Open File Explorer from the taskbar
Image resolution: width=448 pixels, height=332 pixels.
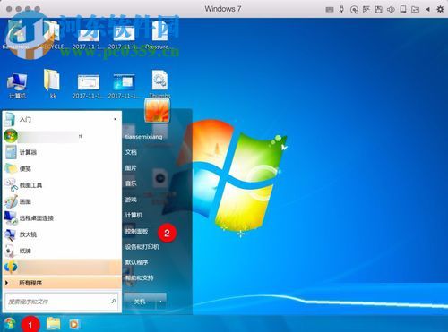coord(54,324)
